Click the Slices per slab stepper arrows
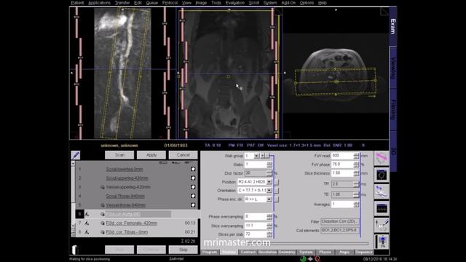 click(x=269, y=234)
